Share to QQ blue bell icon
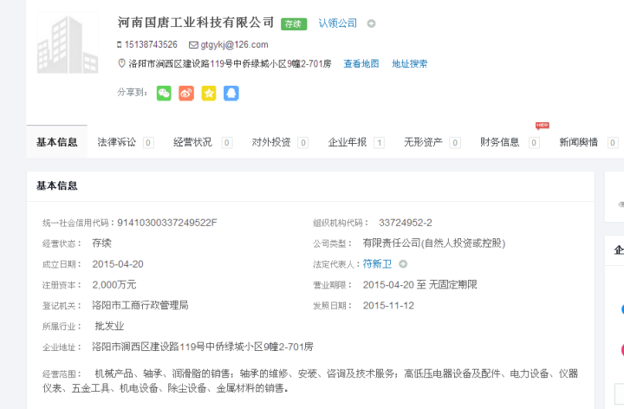 coord(231,93)
